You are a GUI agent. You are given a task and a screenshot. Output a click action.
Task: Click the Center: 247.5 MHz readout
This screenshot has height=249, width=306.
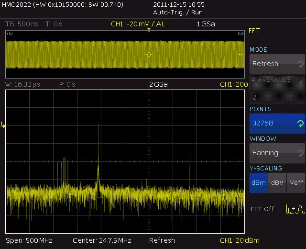pyautogui.click(x=102, y=240)
